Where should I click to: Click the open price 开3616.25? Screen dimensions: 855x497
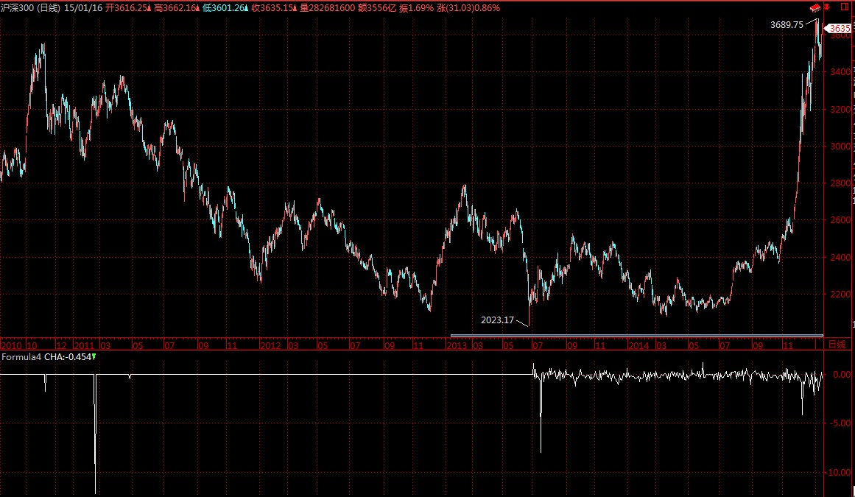tap(127, 7)
